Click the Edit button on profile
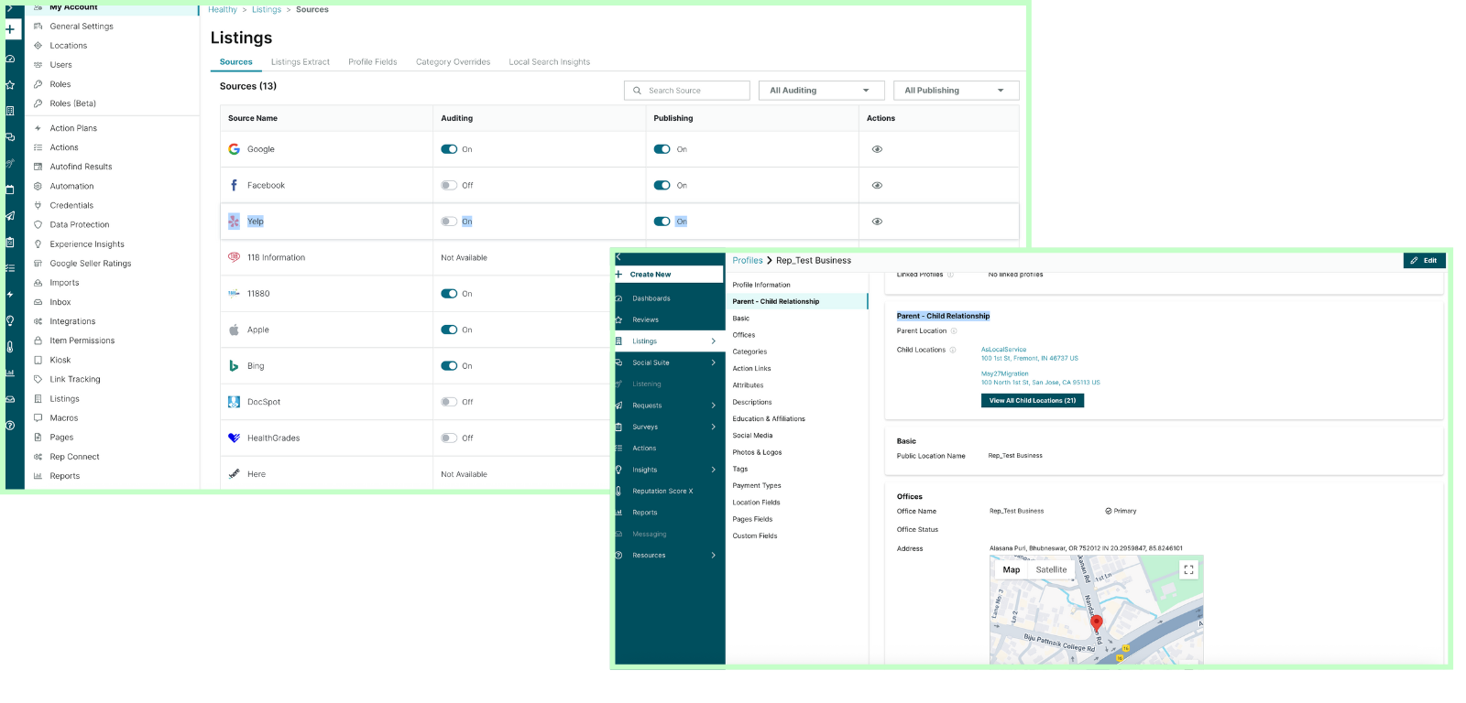This screenshot has height=703, width=1466. pos(1424,261)
